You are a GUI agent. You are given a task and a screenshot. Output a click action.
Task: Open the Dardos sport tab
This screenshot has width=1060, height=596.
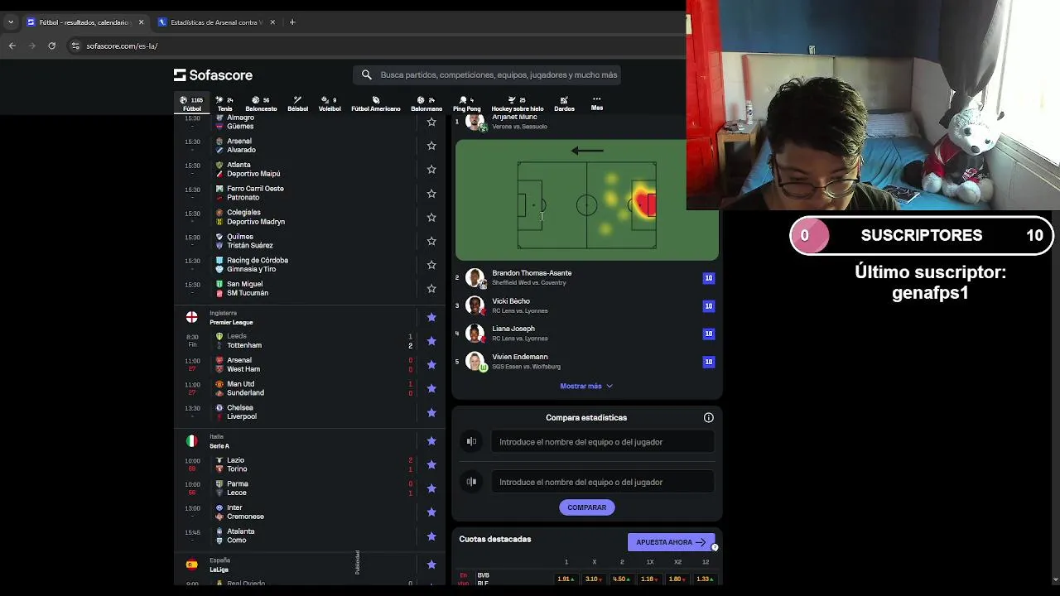click(x=564, y=103)
